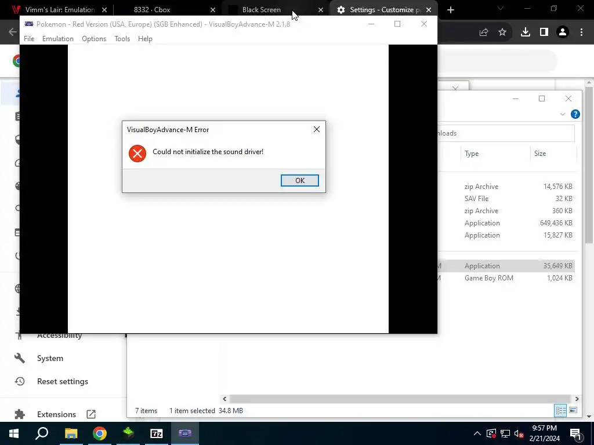
Task: Open the network tray icon
Action: click(505, 433)
